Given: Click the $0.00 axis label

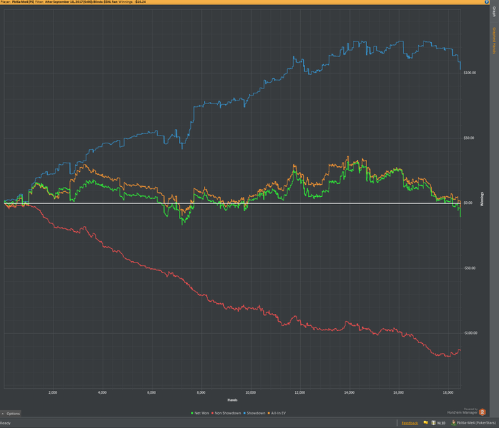Looking at the screenshot, I should click(x=468, y=203).
